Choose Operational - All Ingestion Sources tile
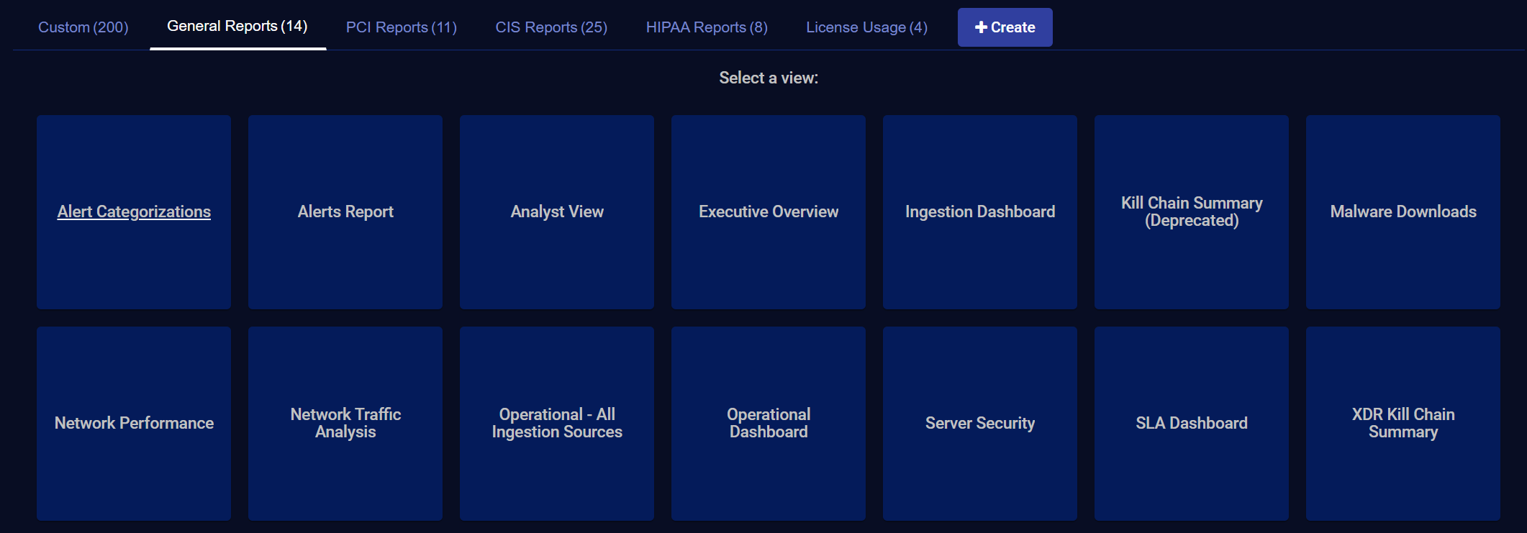This screenshot has width=1527, height=533. click(557, 423)
